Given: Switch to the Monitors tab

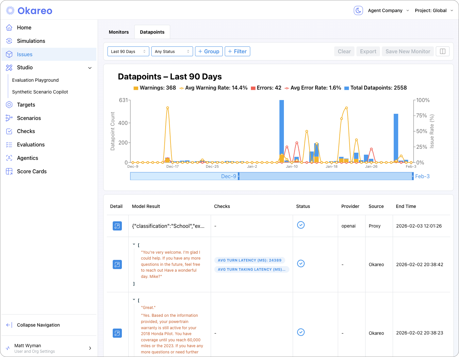Looking at the screenshot, I should pyautogui.click(x=119, y=32).
